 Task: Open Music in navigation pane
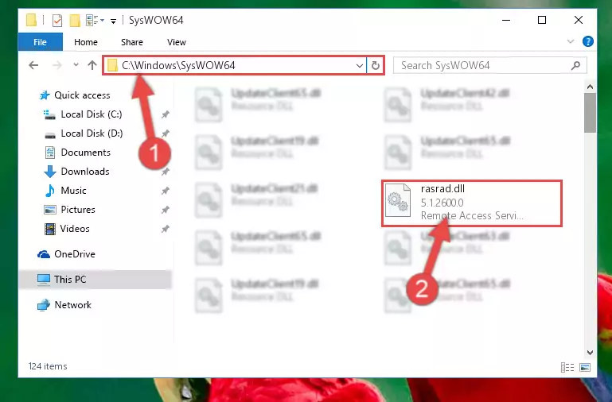(x=73, y=191)
